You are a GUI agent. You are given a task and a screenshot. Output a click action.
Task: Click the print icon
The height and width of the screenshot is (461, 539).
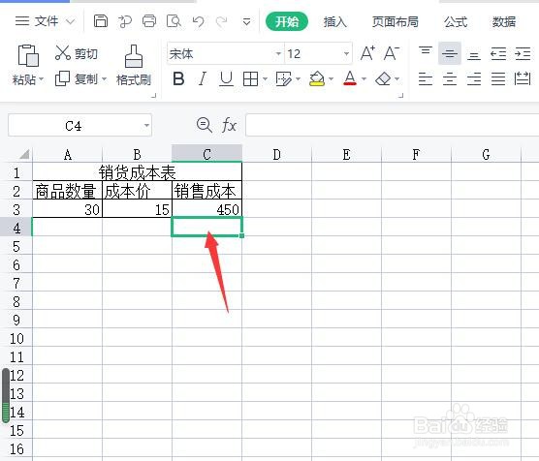[x=149, y=21]
